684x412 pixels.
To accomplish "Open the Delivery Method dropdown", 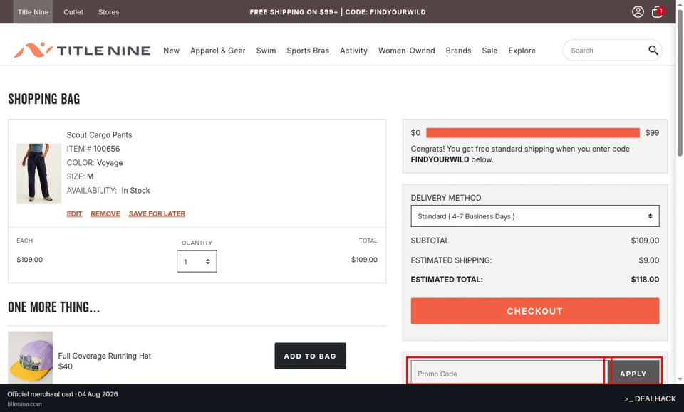I will (x=535, y=216).
